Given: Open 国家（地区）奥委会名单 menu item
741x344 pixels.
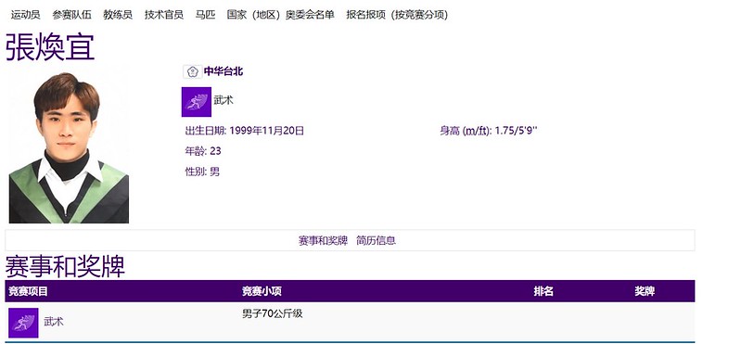Looking at the screenshot, I should 280,15.
